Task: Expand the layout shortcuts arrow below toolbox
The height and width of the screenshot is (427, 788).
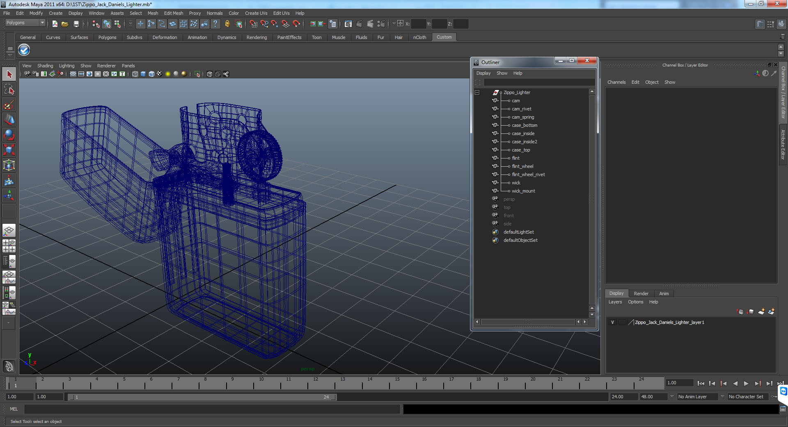Action: (9, 323)
